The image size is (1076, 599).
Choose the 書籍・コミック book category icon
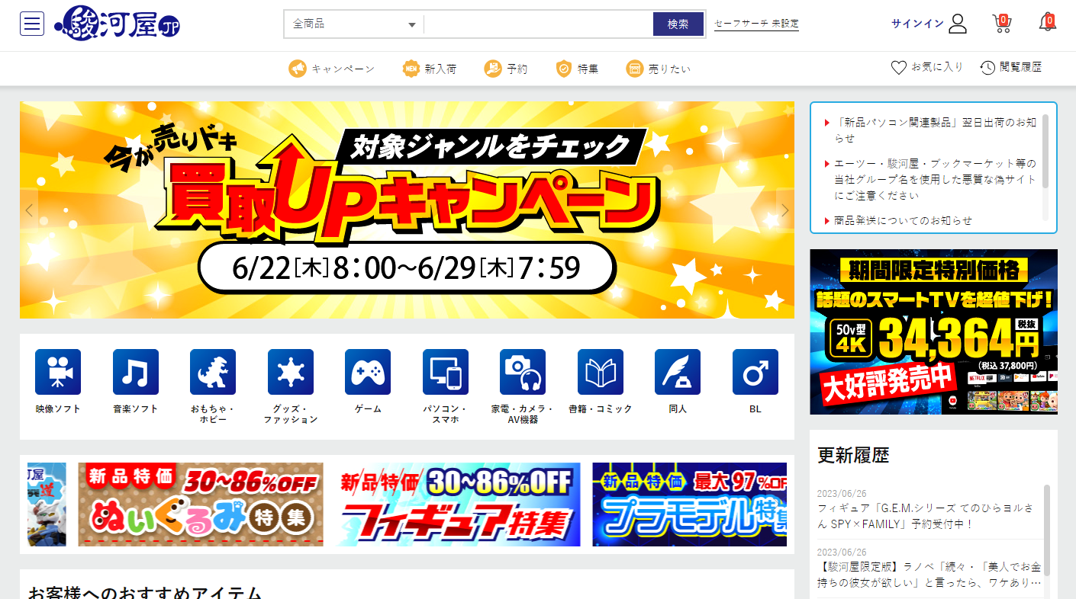tap(600, 372)
